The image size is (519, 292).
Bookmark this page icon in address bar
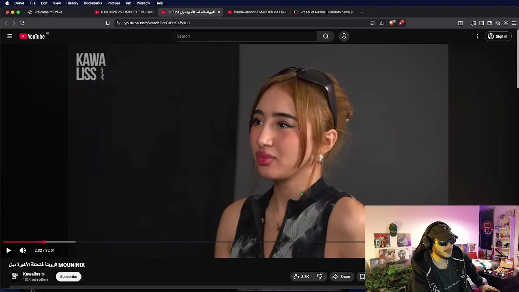tap(108, 23)
